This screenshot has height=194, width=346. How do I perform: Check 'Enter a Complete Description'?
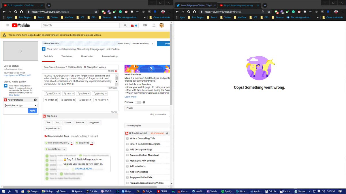pos(127,144)
